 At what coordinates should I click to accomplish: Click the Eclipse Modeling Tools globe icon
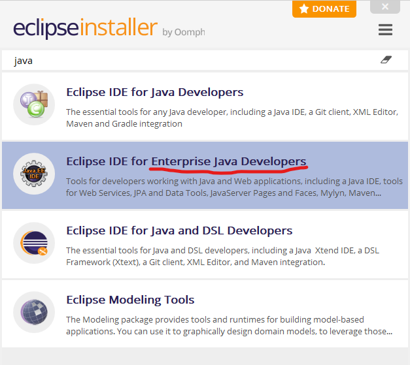(34, 312)
